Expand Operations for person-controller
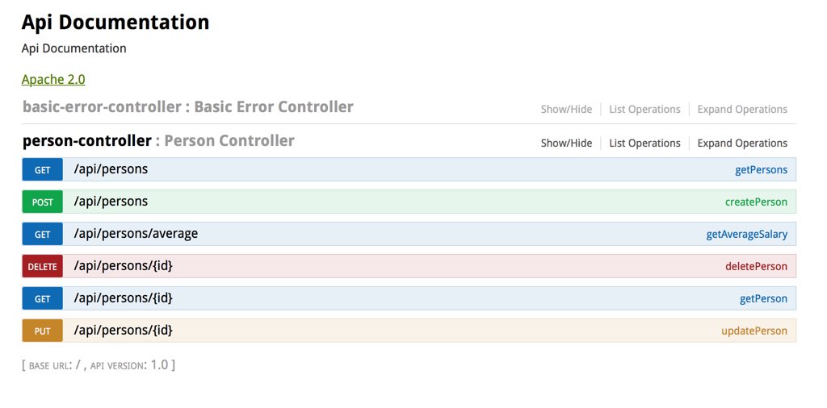Viewport: 827px width, 408px height. [x=742, y=144]
